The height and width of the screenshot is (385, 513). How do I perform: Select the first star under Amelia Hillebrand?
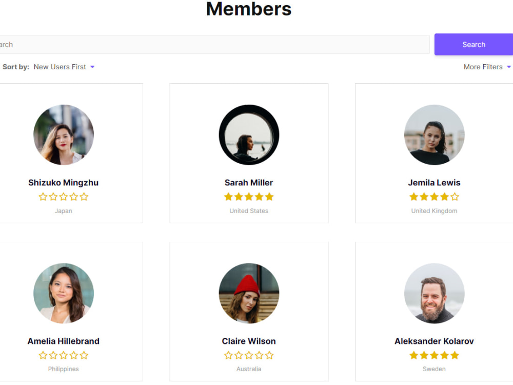pos(44,355)
